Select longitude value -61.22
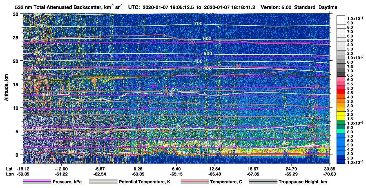This screenshot has width=366, height=188. click(61, 174)
